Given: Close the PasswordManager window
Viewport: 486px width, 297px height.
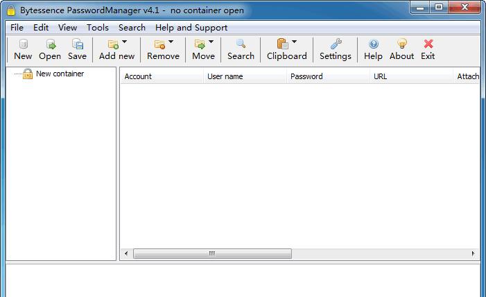Looking at the screenshot, I should [465, 8].
